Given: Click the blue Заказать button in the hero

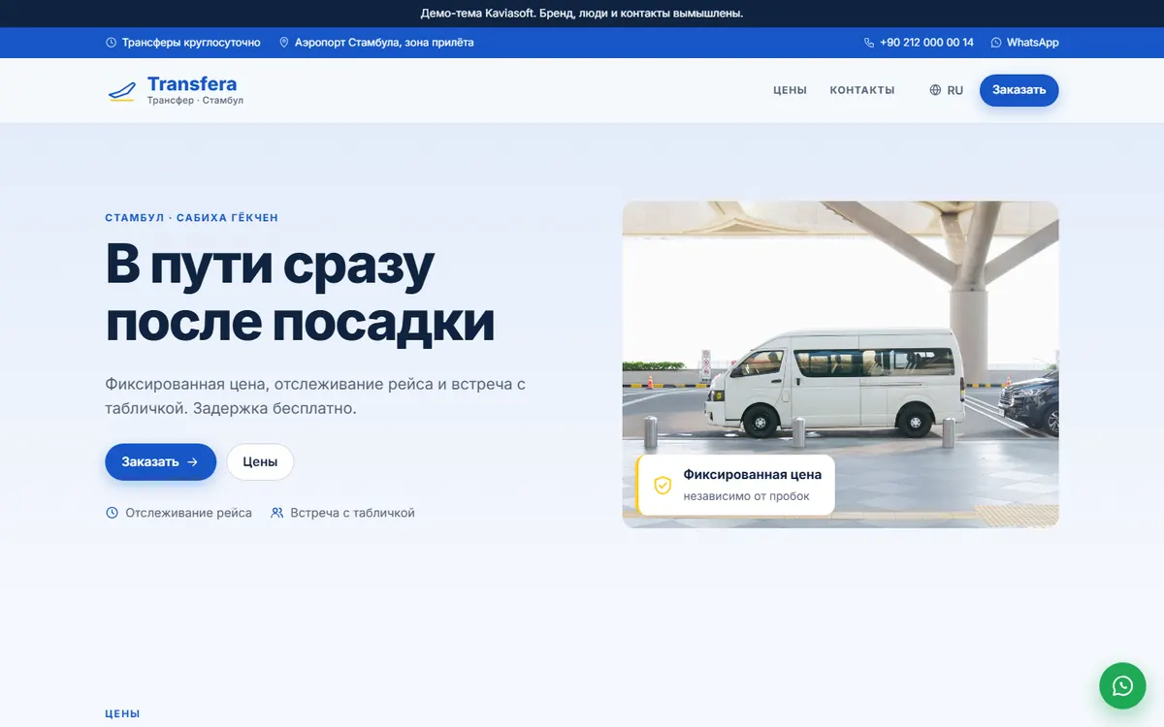Looking at the screenshot, I should tap(160, 462).
